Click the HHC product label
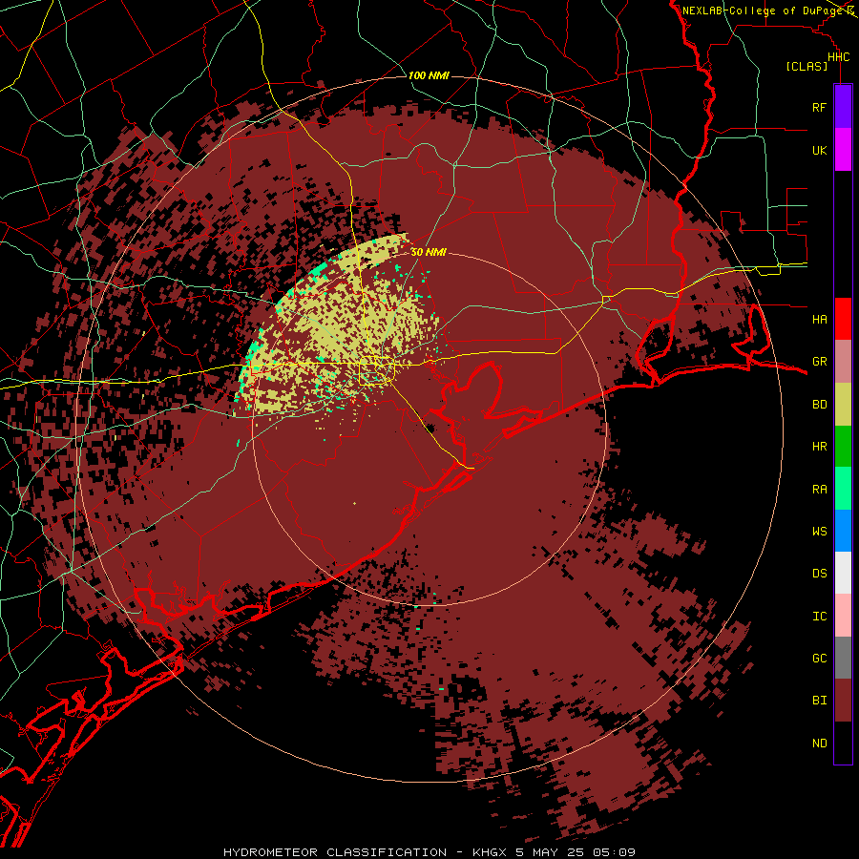Screen dimensions: 859x859 838,57
